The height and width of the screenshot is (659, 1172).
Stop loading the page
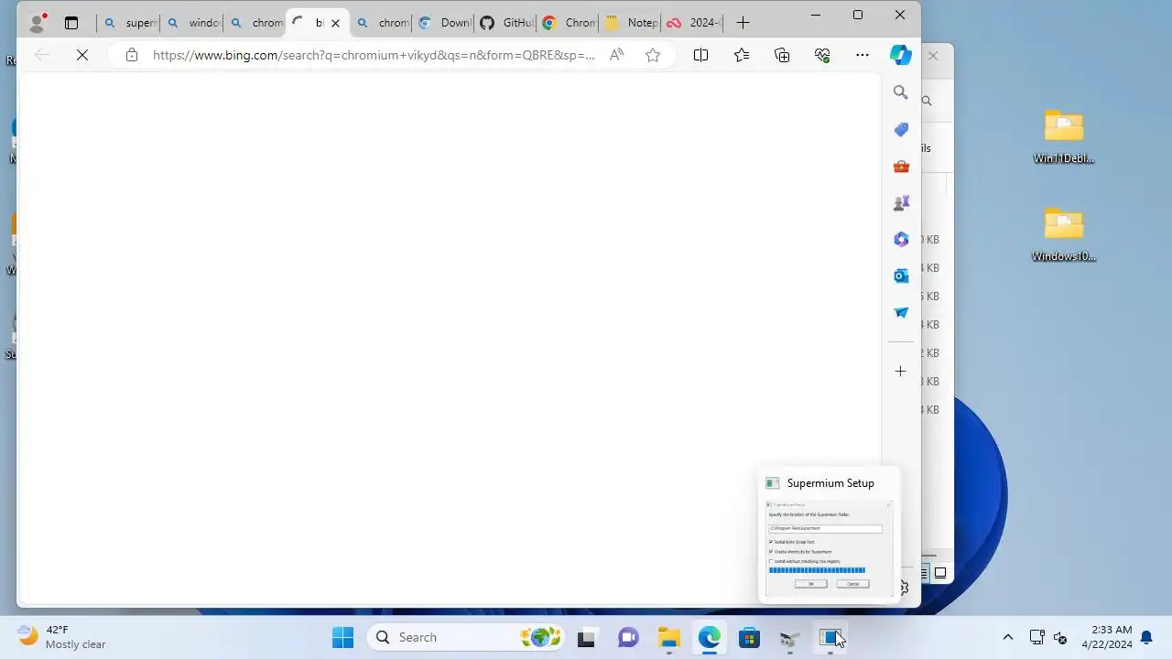click(x=81, y=55)
